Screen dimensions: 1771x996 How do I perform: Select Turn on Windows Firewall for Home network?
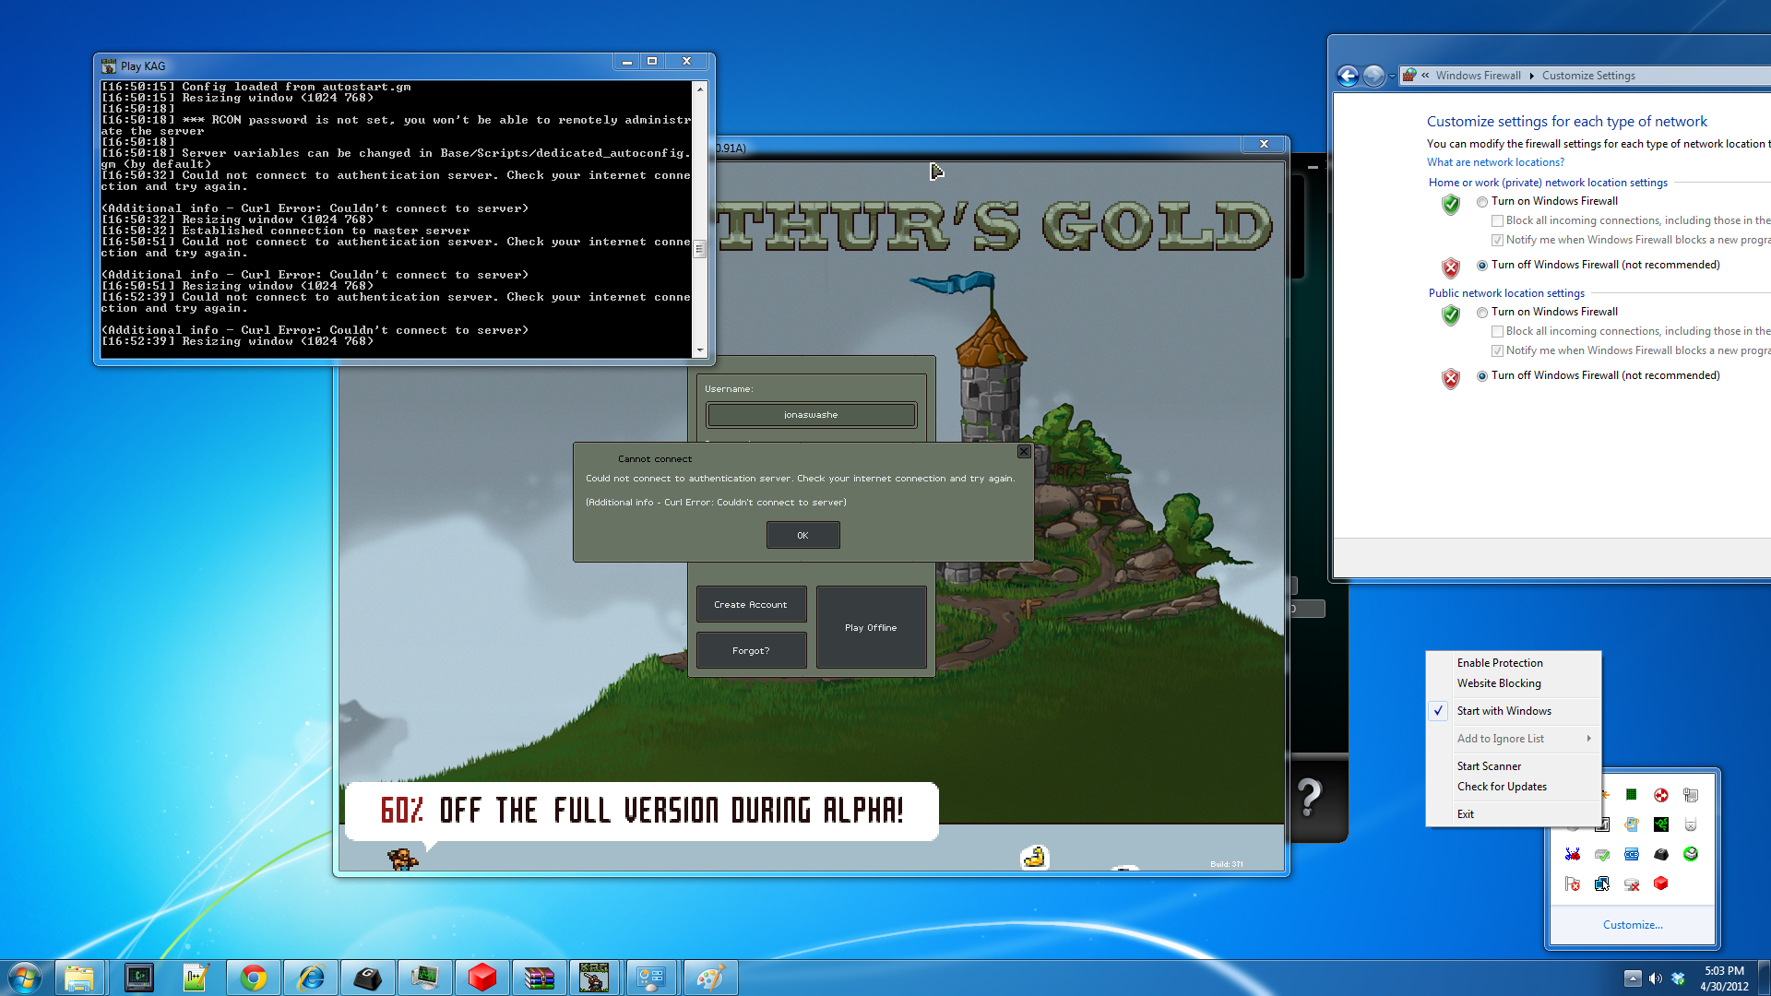click(1482, 202)
